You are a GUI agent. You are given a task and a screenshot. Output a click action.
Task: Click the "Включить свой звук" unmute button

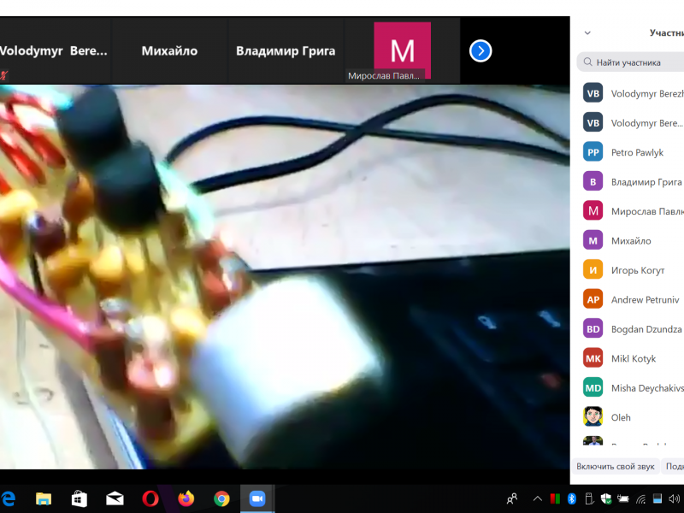pos(615,466)
